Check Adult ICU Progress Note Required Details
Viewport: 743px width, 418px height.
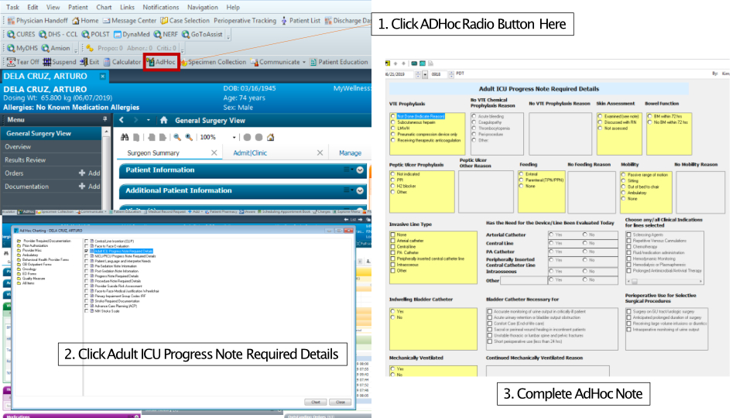coord(86,252)
